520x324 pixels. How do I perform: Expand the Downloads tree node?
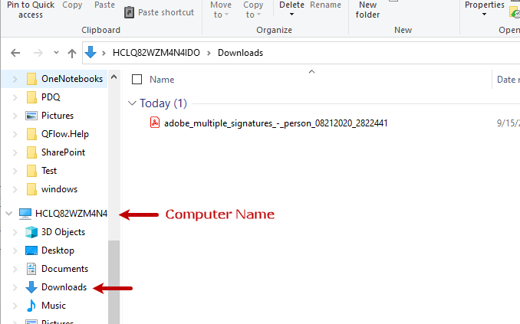[x=15, y=287]
